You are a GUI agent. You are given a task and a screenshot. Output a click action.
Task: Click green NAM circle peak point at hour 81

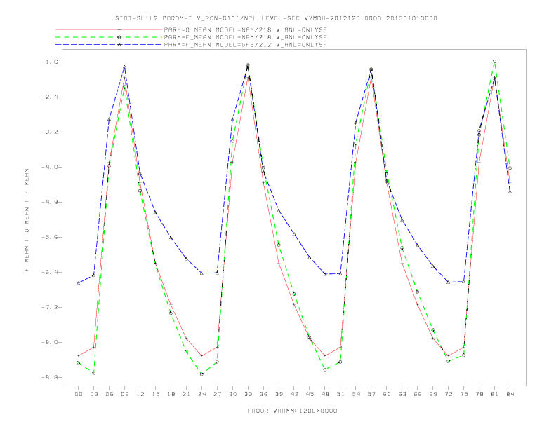pyautogui.click(x=495, y=62)
